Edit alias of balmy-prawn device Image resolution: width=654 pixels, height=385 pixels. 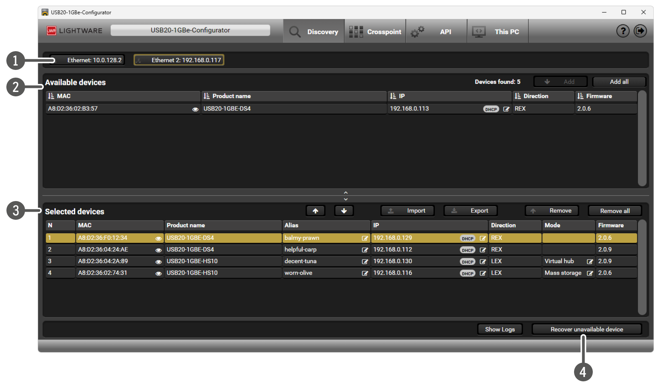point(365,238)
